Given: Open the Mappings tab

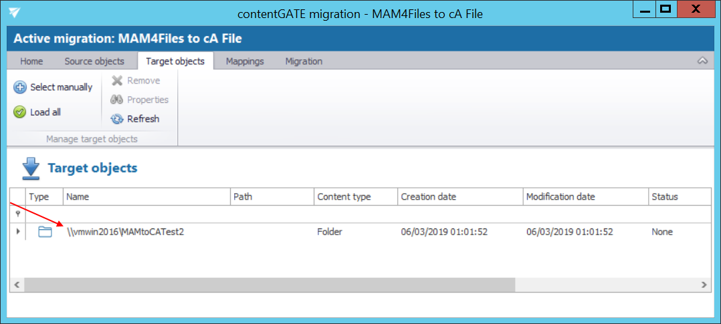Looking at the screenshot, I should click(245, 61).
